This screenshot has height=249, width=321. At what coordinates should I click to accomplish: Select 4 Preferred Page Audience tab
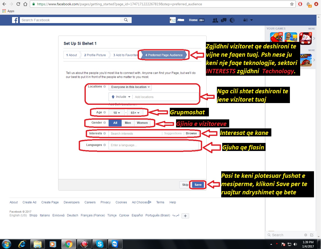pos(164,55)
